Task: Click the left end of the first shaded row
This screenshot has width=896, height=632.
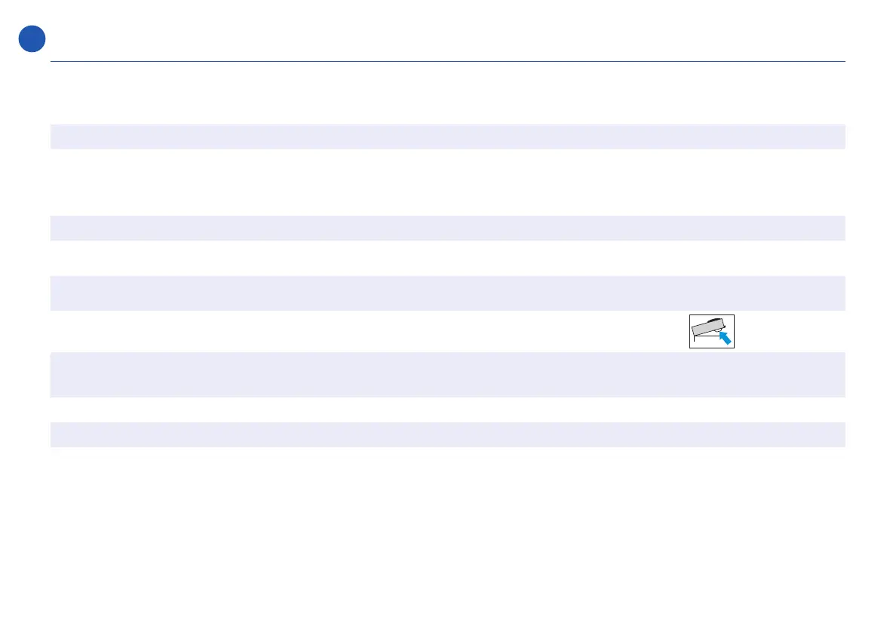Action: tap(57, 137)
